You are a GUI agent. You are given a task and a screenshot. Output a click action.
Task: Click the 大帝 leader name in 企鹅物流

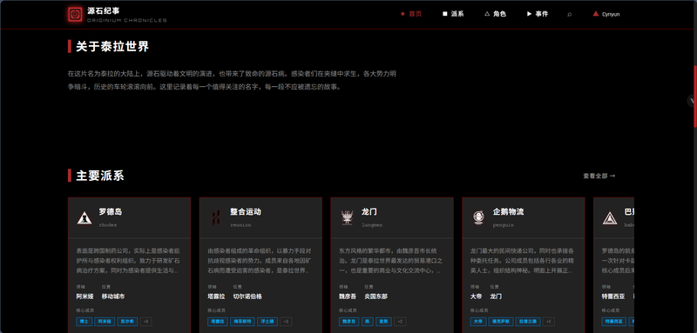[476, 296]
